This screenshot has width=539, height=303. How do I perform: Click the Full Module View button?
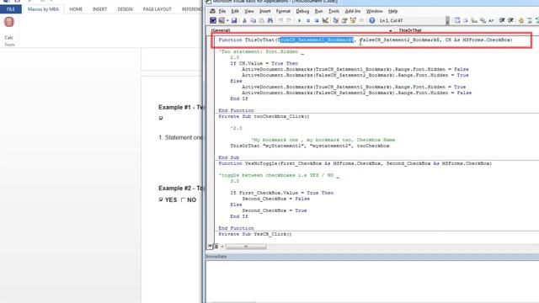pyautogui.click(x=216, y=247)
